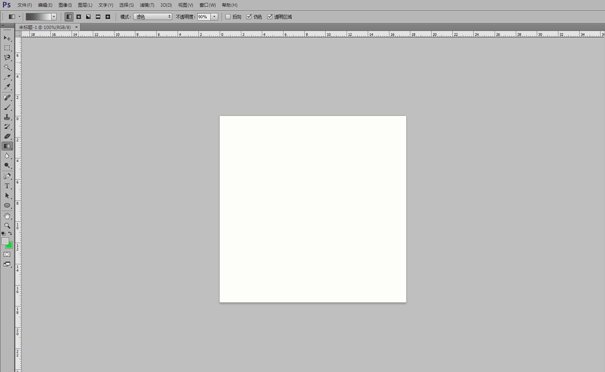Choose Diamond Gradient style
Image resolution: width=605 pixels, height=372 pixels.
coord(108,17)
